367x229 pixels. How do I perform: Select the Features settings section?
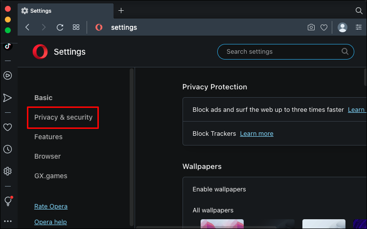[x=48, y=137]
